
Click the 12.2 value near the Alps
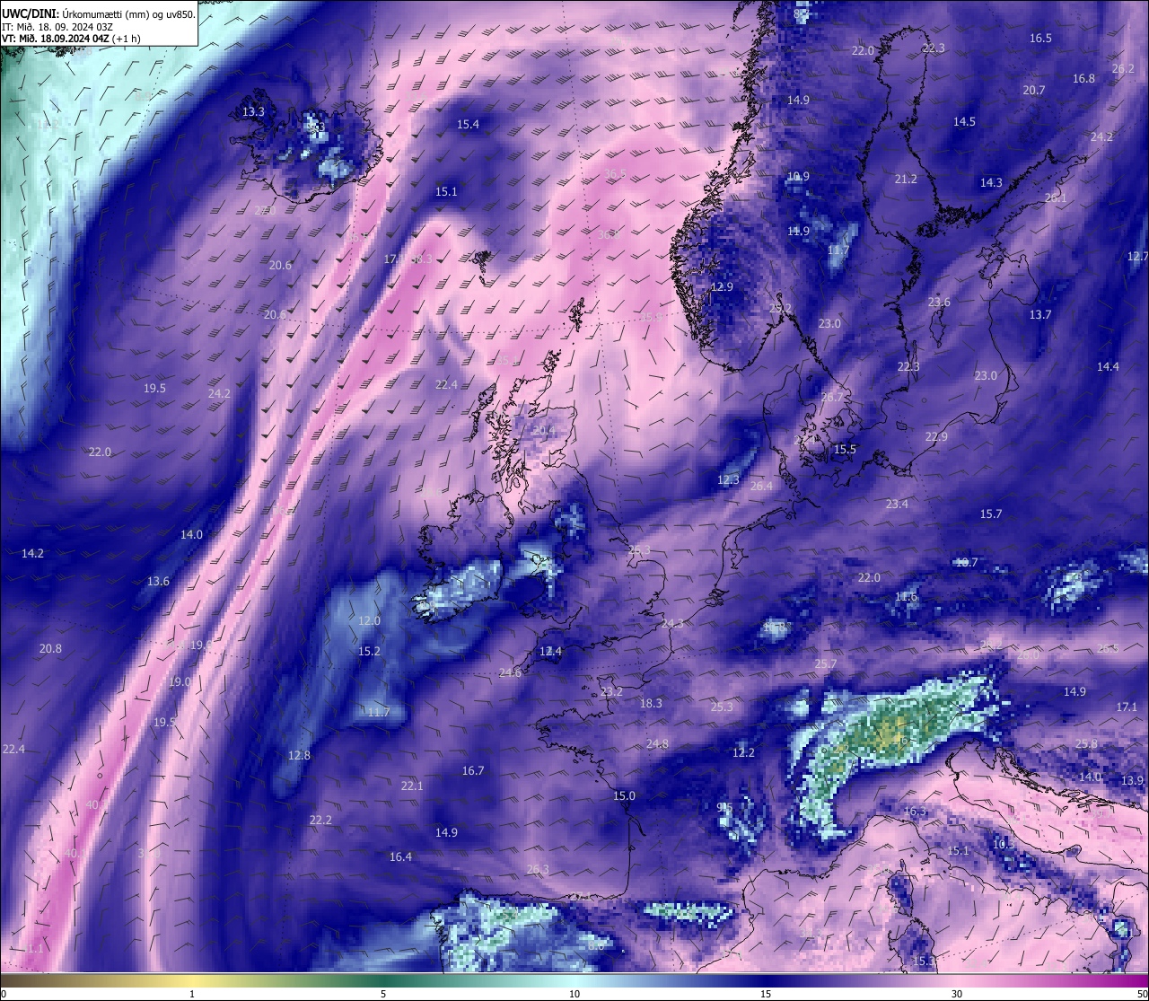[x=743, y=753]
